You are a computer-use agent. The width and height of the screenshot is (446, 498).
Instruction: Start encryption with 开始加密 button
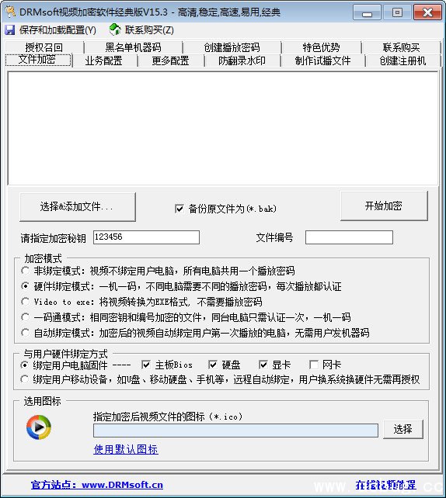pyautogui.click(x=384, y=206)
